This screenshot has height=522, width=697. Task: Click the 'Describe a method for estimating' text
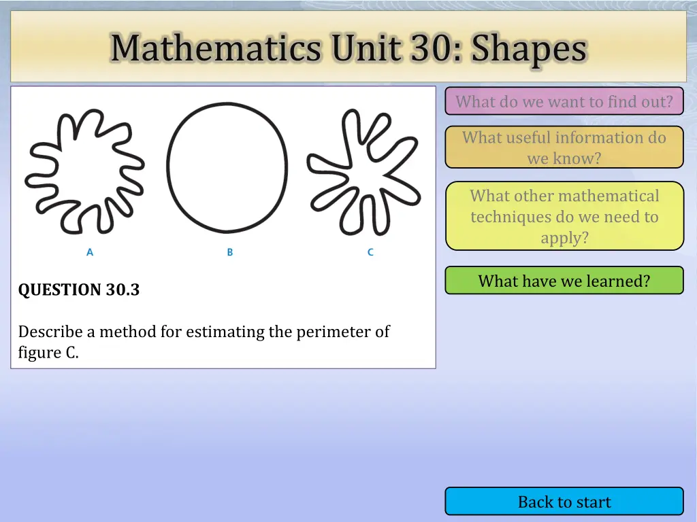tap(204, 342)
